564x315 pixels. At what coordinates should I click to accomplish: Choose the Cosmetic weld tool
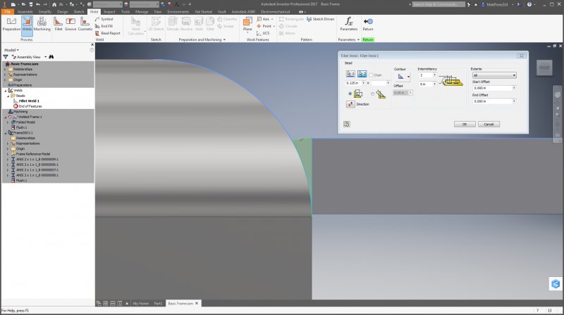point(85,25)
